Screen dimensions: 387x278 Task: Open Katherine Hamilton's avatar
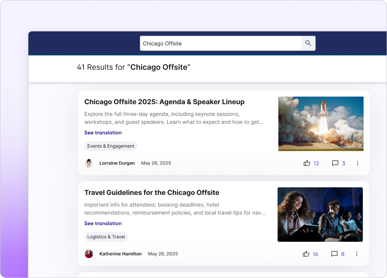(89, 254)
